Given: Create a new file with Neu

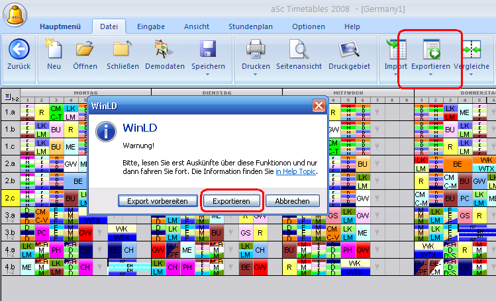Looking at the screenshot, I should click(x=54, y=49).
